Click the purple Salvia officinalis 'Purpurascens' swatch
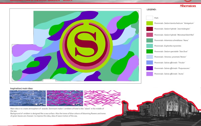This screenshot has width=201, height=126. click(150, 68)
